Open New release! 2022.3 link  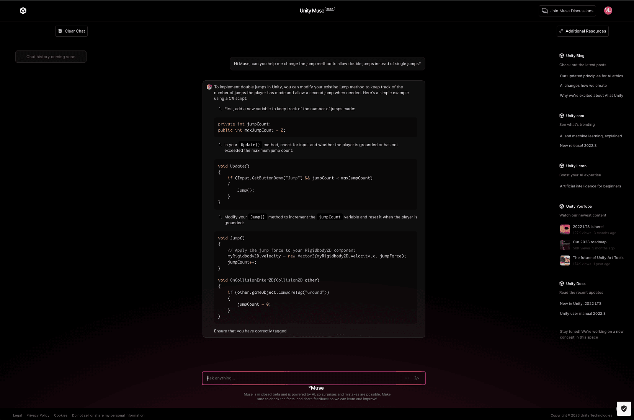pos(578,146)
